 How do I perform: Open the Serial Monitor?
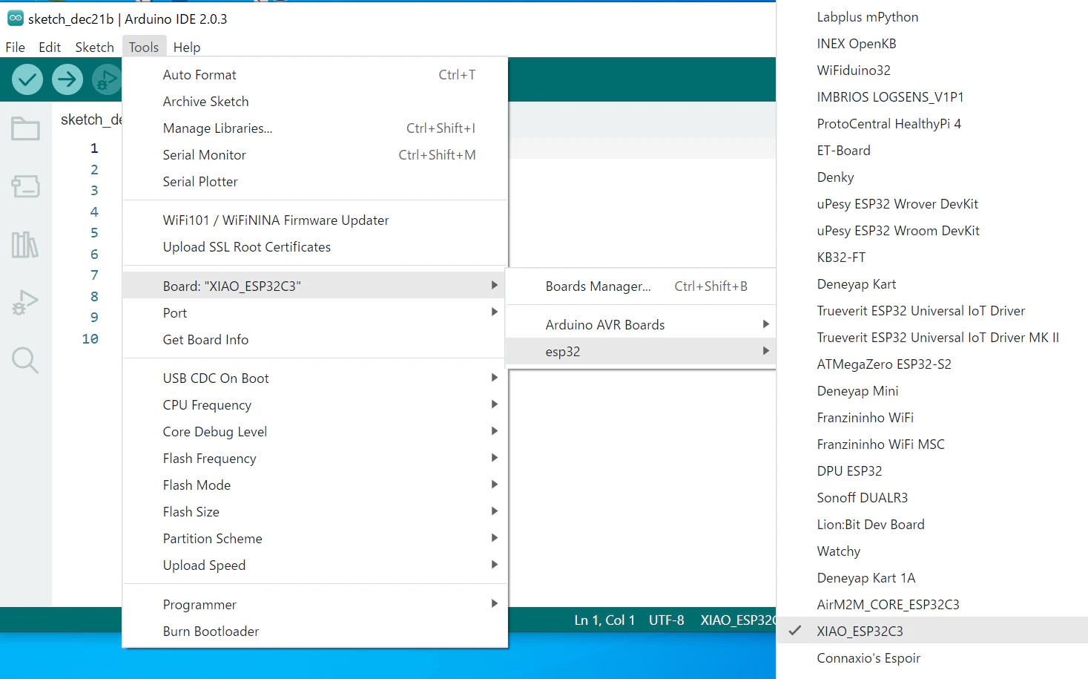coord(314,154)
